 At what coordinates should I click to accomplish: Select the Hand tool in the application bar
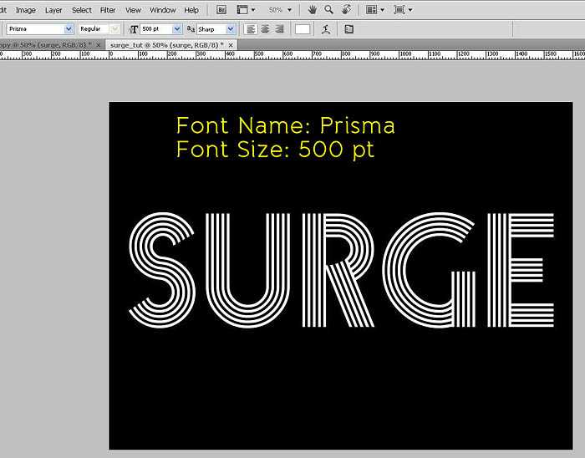click(x=313, y=10)
